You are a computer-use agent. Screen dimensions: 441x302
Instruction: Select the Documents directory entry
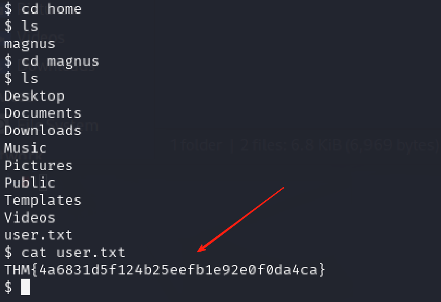[43, 113]
